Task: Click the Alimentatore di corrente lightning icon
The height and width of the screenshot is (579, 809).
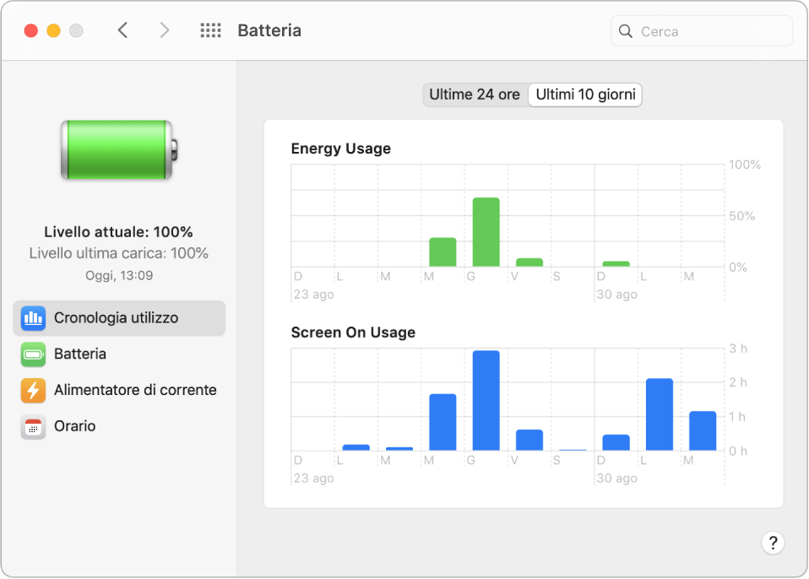Action: pos(32,390)
